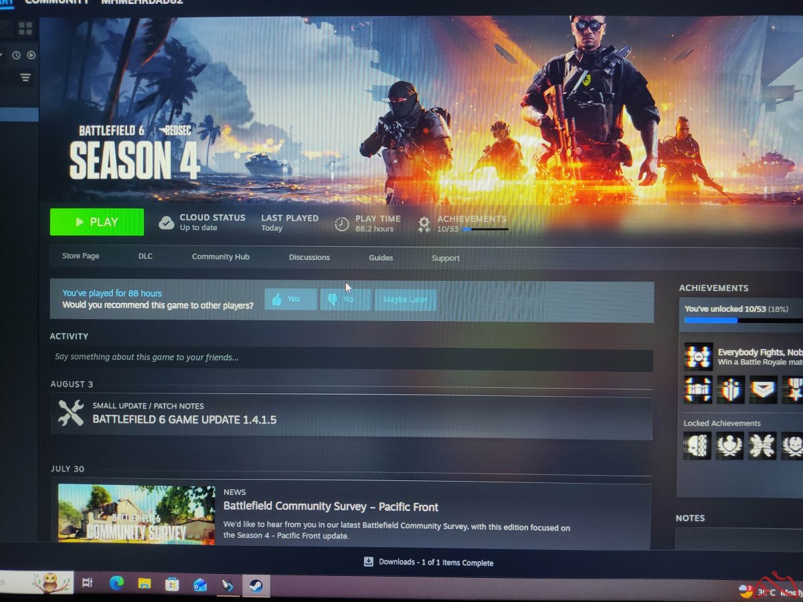Click the SMALL UPDATE / PATCH NOTES label
The width and height of the screenshot is (803, 602).
tap(148, 405)
